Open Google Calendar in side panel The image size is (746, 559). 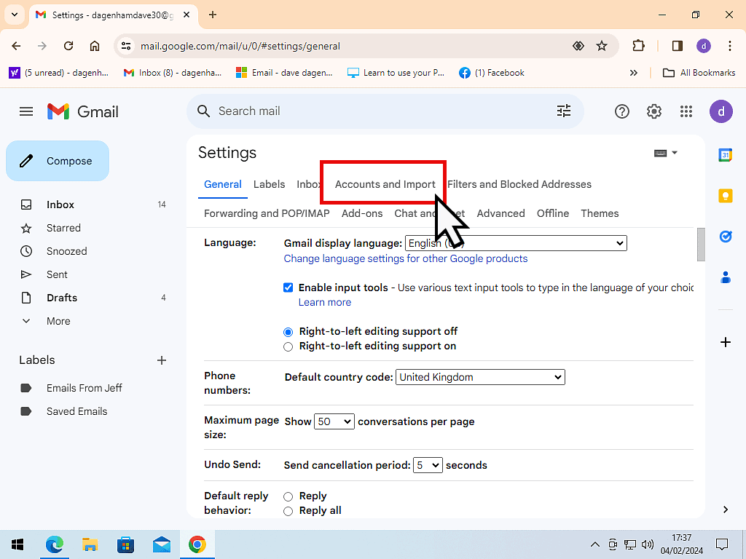[x=725, y=155]
